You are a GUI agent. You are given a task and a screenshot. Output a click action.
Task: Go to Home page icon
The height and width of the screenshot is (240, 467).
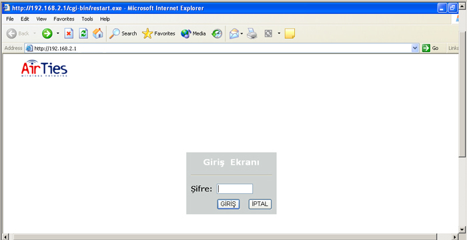pyautogui.click(x=97, y=33)
